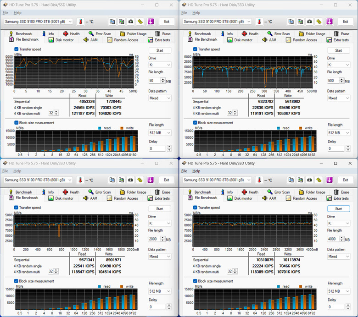Click copy-screenshot icon in top-left window toolbar
Screen dimensions: 358x317
(x=122, y=22)
